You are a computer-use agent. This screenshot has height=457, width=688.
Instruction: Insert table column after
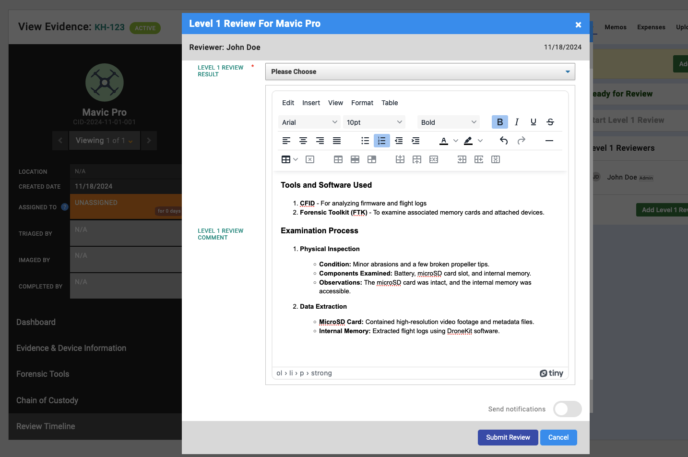pos(479,159)
